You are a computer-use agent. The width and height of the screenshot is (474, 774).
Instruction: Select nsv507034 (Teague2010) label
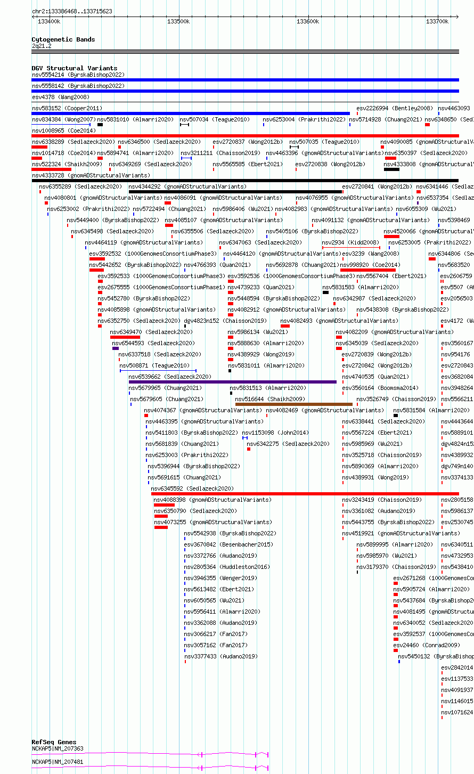click(x=215, y=119)
